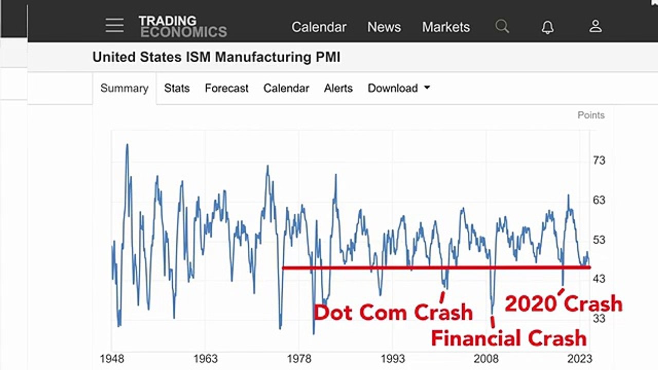This screenshot has height=370, width=658.
Task: Open the Calendar tab below title
Action: pyautogui.click(x=286, y=88)
